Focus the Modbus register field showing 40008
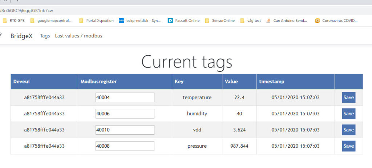The height and width of the screenshot is (168, 372). click(125, 146)
